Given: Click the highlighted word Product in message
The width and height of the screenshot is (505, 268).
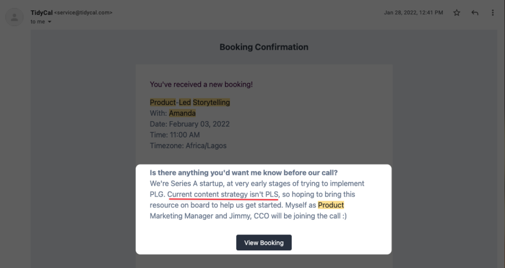Looking at the screenshot, I should [x=331, y=205].
